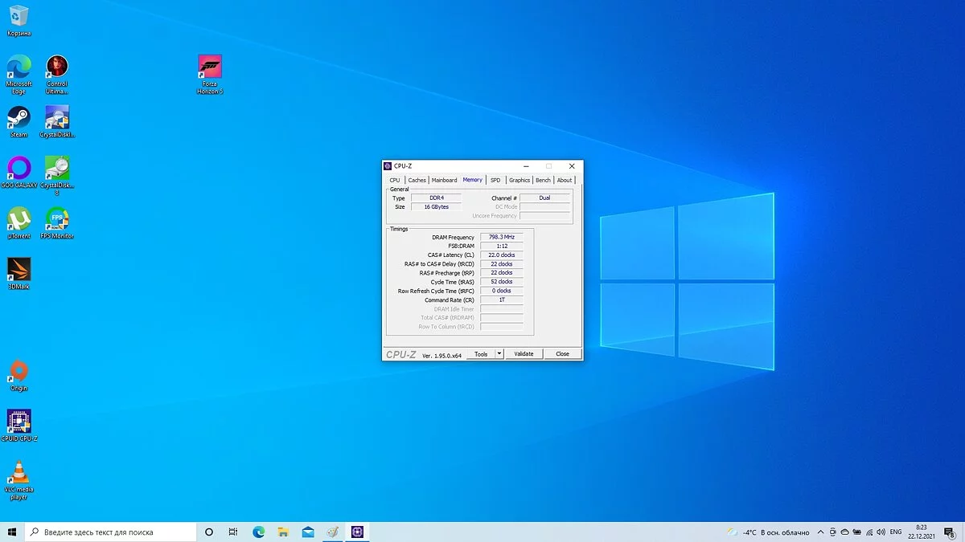Show hidden system tray icons chevron
Screen dimensions: 965x542
pyautogui.click(x=819, y=532)
